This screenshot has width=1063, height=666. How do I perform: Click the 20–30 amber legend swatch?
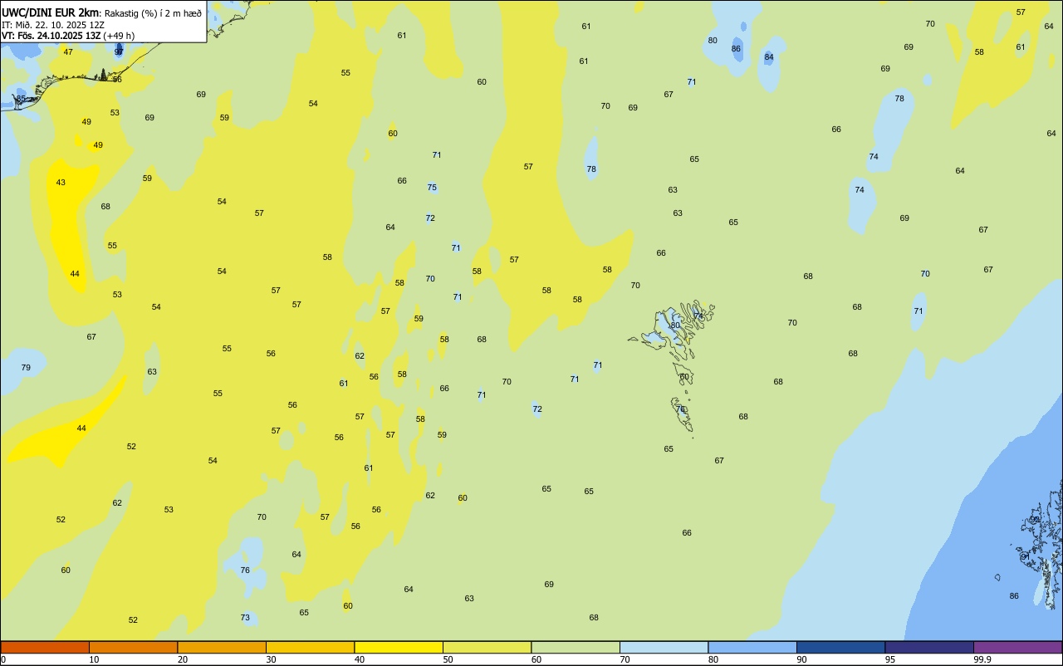222,647
